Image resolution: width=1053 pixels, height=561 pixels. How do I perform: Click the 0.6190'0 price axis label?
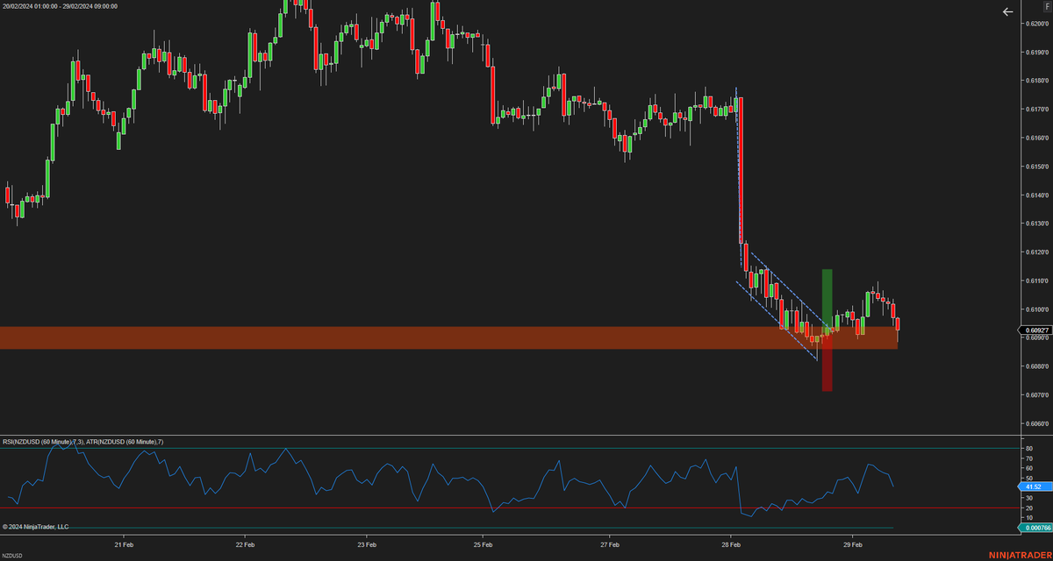click(x=1035, y=53)
